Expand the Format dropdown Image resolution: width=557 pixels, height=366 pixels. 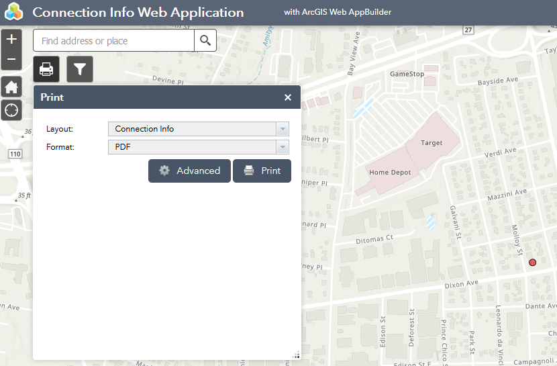coord(283,147)
